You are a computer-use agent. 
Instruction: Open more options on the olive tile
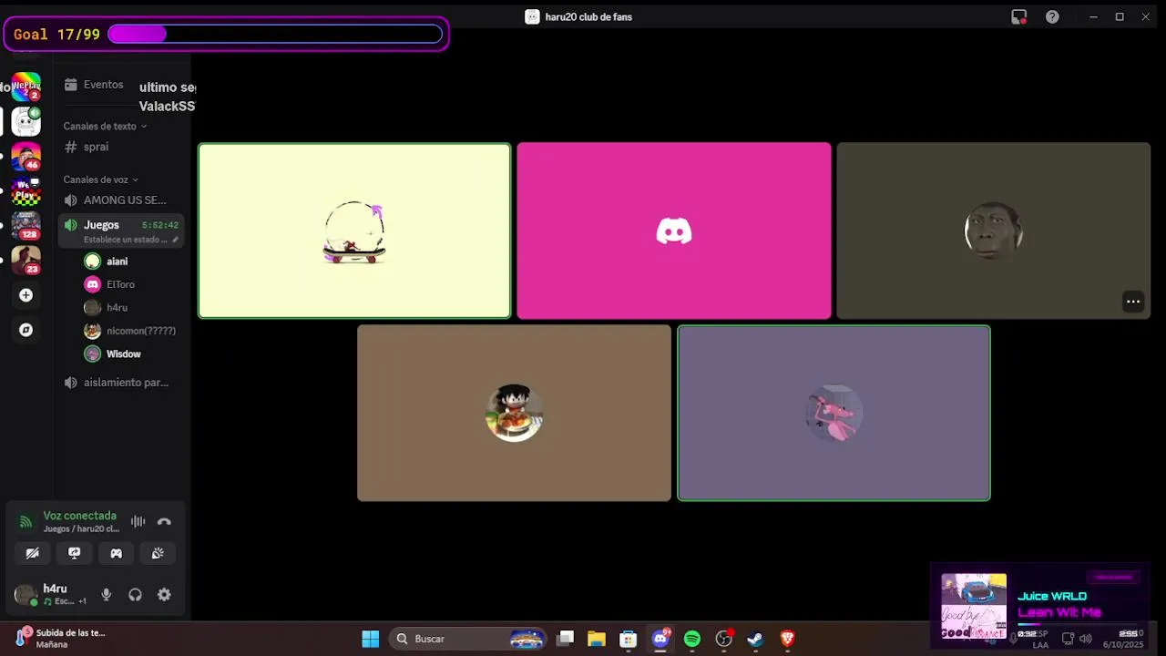click(x=1133, y=302)
